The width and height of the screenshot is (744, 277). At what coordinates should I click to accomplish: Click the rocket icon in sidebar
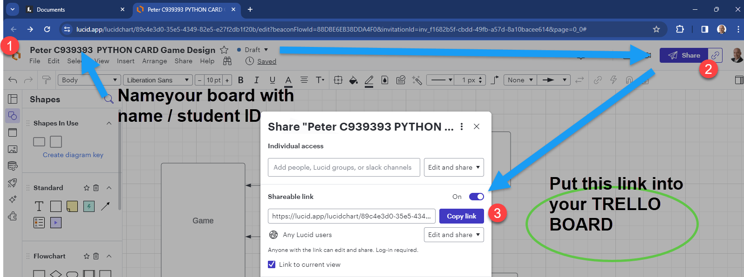tap(13, 183)
